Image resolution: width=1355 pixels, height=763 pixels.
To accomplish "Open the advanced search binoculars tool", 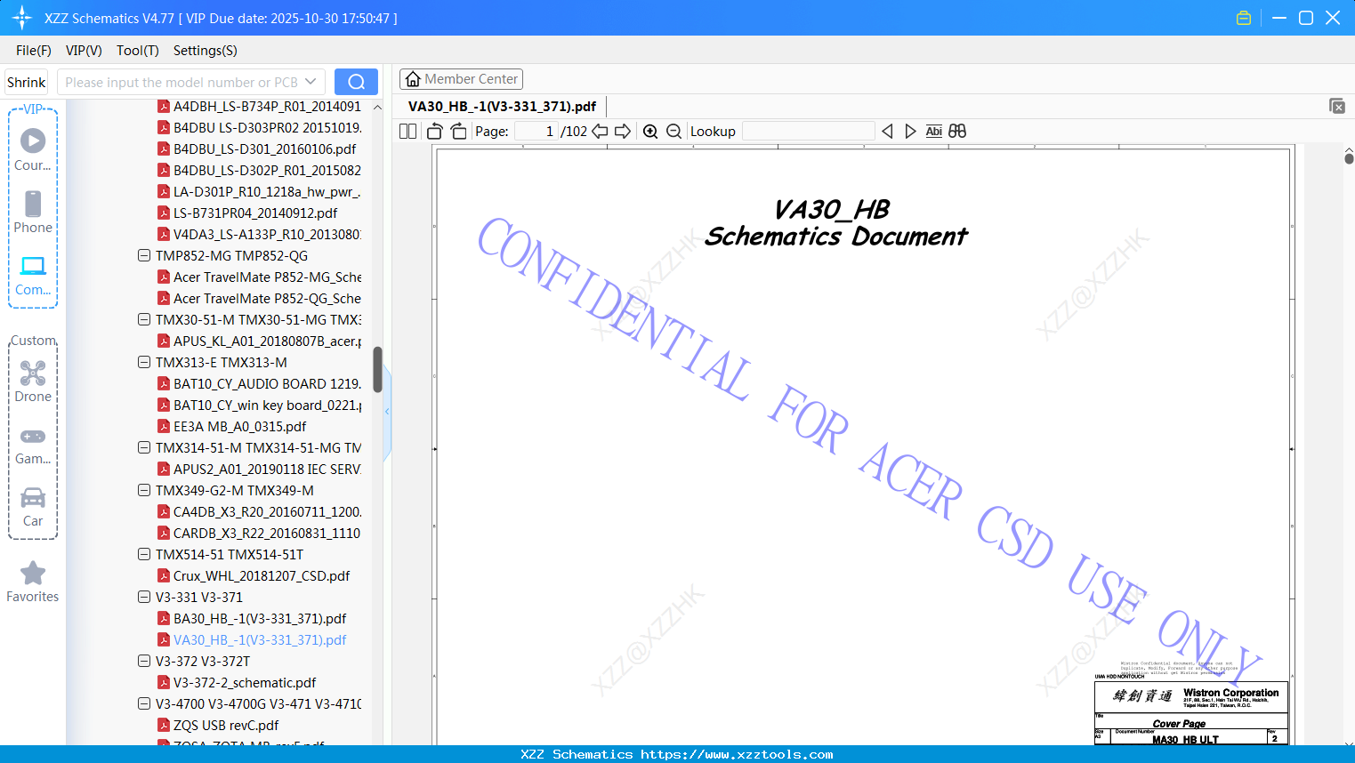I will [x=957, y=131].
